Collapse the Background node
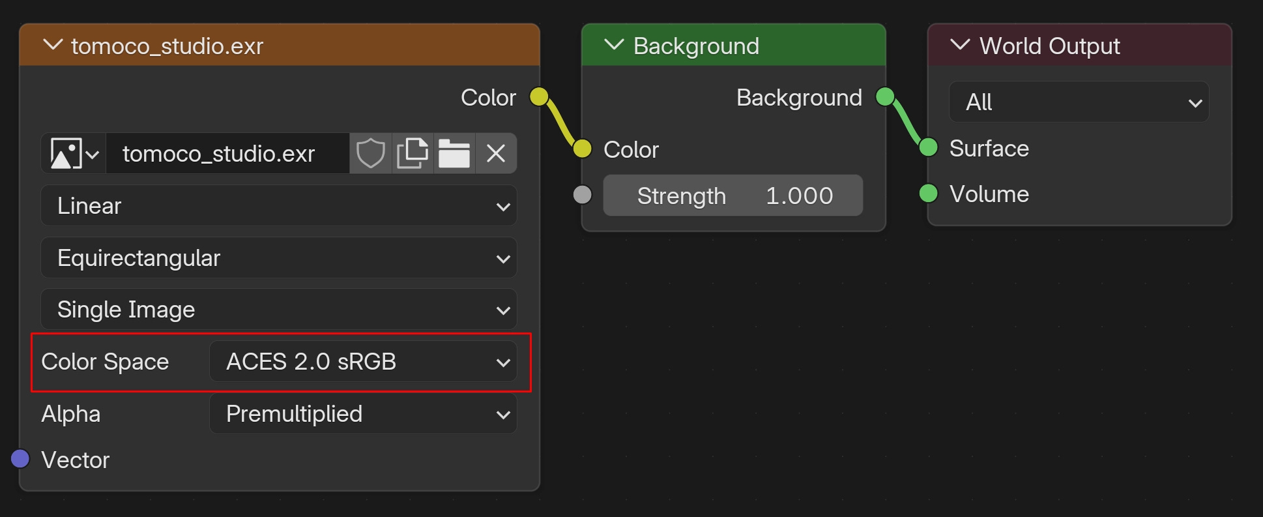This screenshot has width=1263, height=517. [x=614, y=45]
